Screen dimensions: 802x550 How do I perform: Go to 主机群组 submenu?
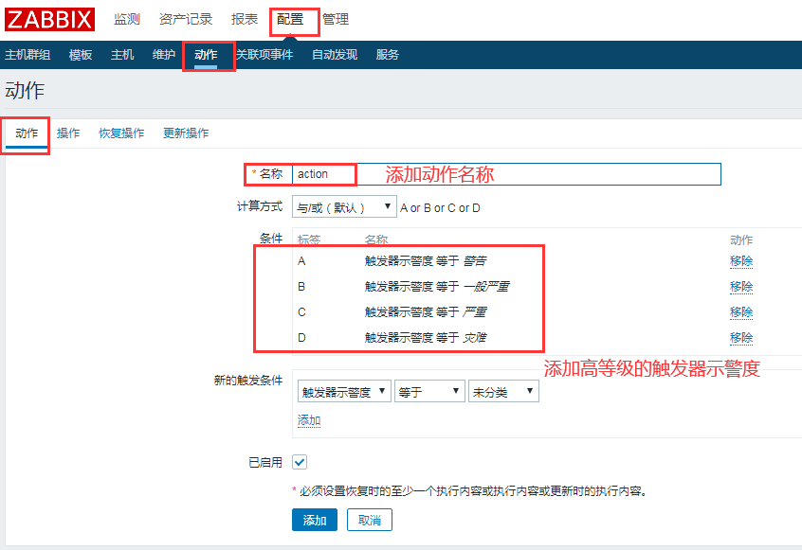click(x=27, y=55)
